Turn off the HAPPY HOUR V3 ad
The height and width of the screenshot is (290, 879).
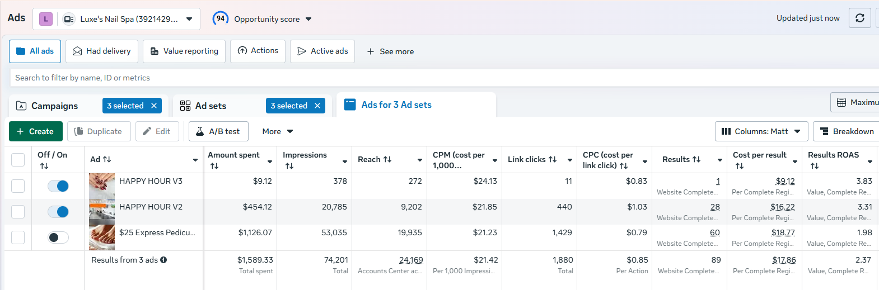click(58, 186)
